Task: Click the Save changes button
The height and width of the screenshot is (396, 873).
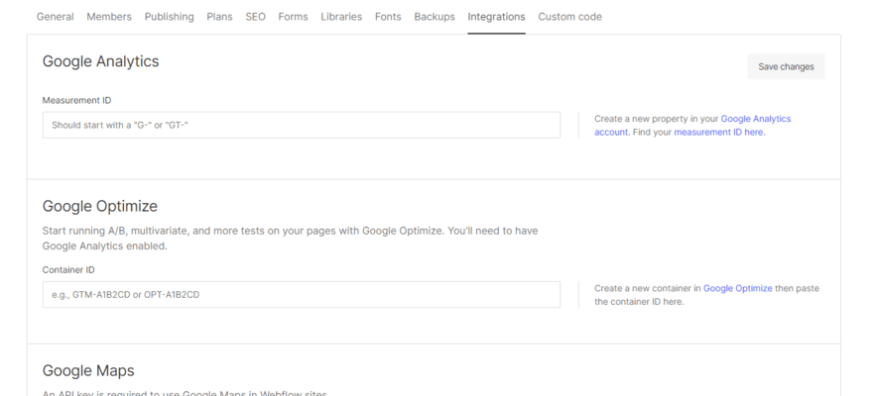Action: 786,66
